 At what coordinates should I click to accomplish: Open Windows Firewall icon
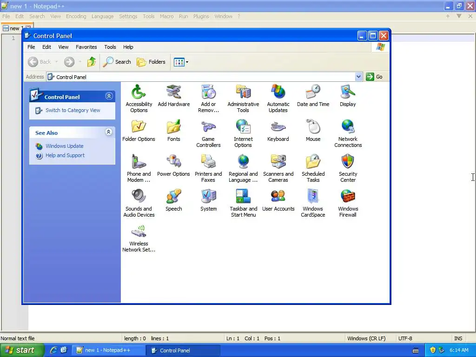point(348,203)
